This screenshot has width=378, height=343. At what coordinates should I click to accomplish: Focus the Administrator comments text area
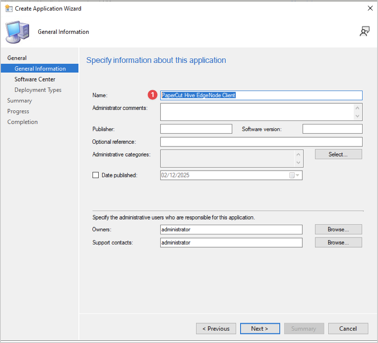pyautogui.click(x=261, y=112)
